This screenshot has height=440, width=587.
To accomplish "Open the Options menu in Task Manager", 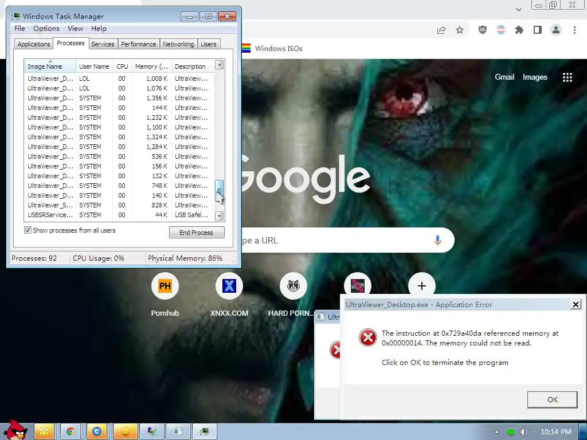I will point(46,29).
